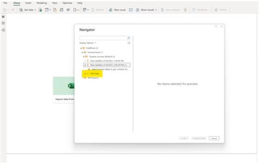The width and height of the screenshot is (259, 163).
Task: Click the Load button in Navigator
Action: click(184, 138)
